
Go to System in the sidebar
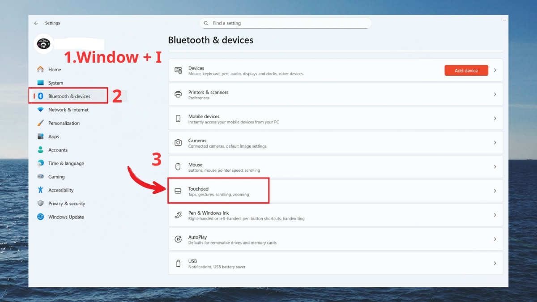[x=56, y=83]
